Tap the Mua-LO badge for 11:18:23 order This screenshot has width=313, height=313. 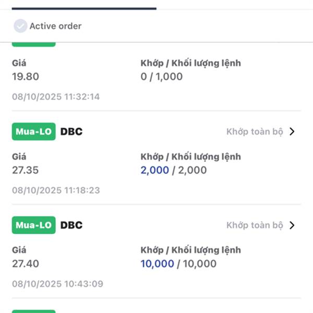[33, 131]
